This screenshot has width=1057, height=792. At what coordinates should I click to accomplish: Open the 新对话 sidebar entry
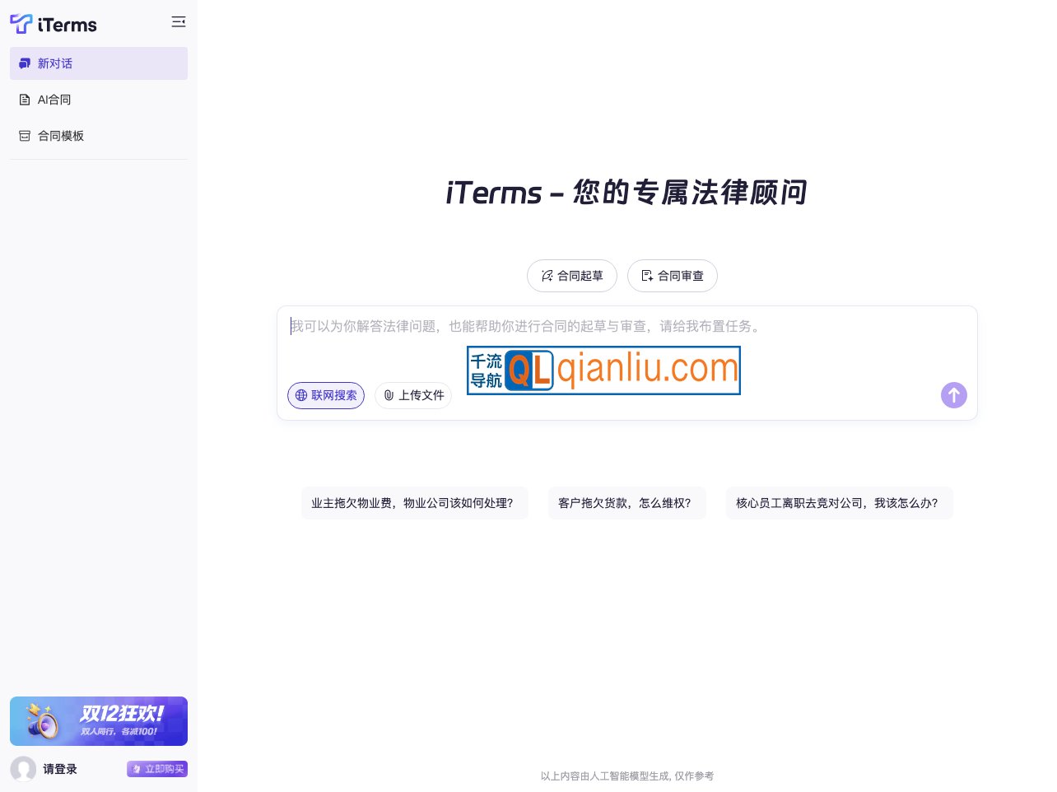pyautogui.click(x=55, y=63)
